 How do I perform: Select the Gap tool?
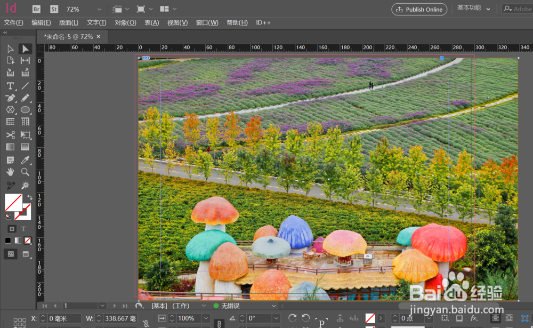[x=25, y=61]
